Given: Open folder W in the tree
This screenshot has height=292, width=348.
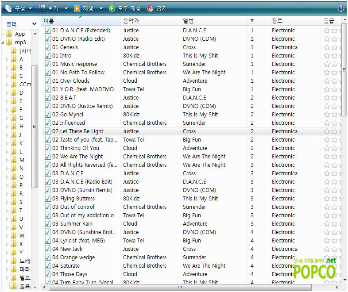Looking at the screenshot, I should (x=22, y=236).
